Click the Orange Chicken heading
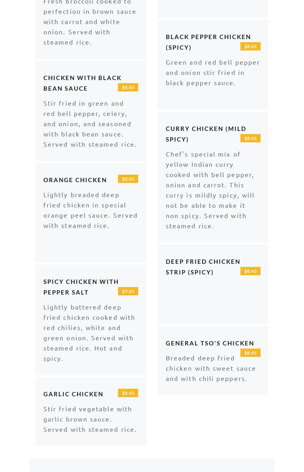 click(x=75, y=180)
